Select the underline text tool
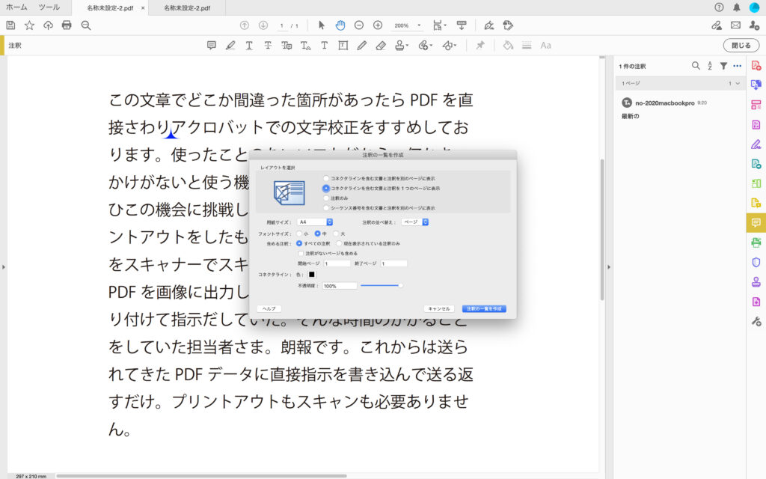The image size is (766, 479). [249, 46]
